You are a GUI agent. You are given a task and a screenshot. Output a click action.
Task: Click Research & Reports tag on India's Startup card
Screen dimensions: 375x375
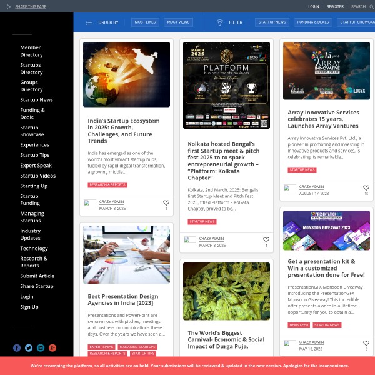[107, 185]
